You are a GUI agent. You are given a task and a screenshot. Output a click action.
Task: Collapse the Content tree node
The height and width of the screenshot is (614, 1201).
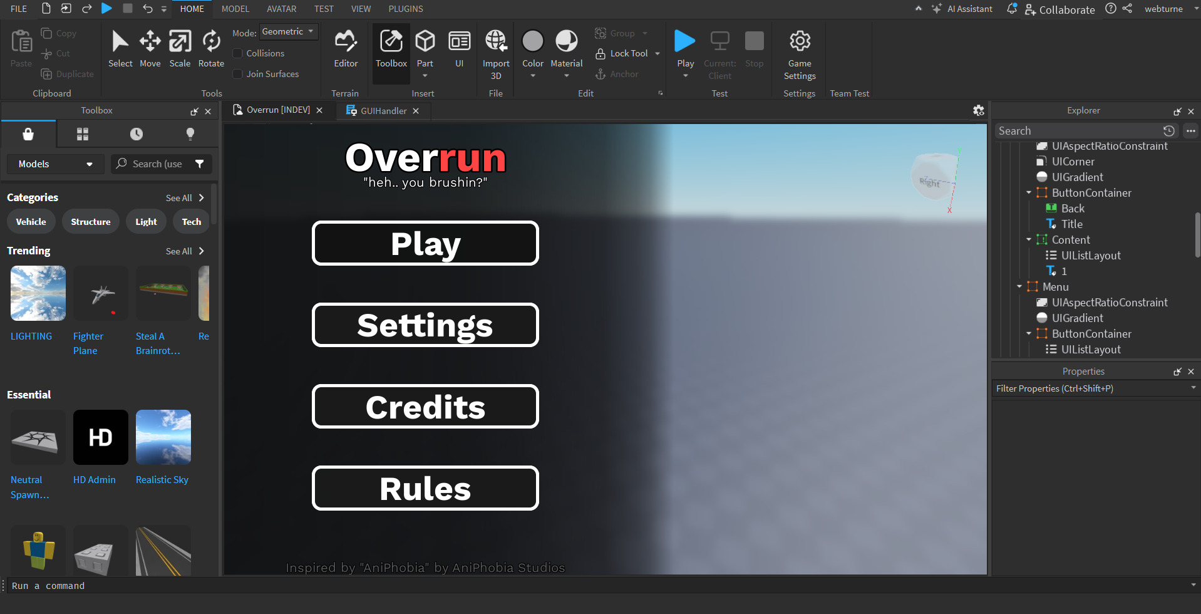pos(1029,239)
